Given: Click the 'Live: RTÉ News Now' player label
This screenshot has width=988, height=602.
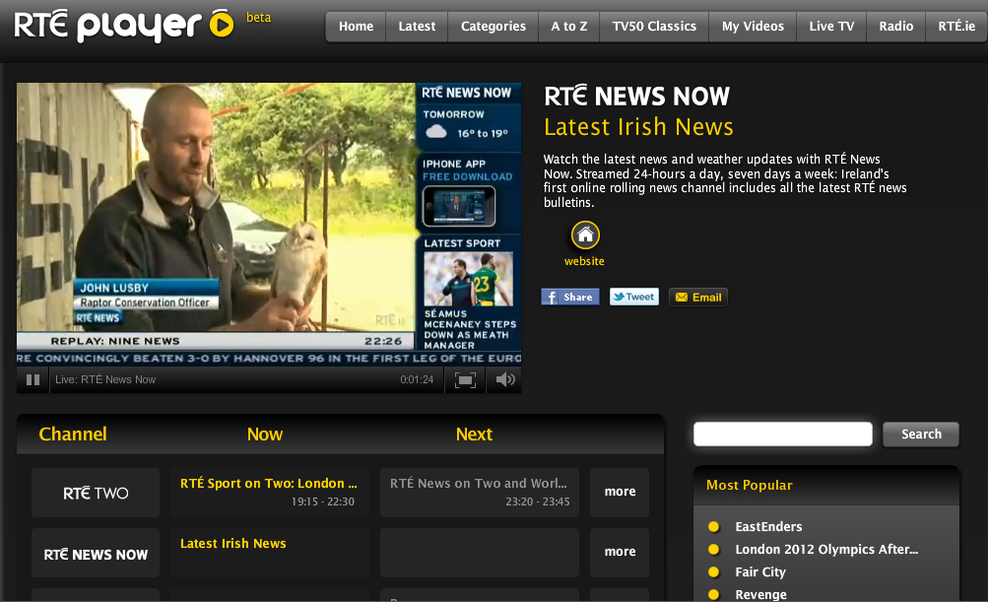Looking at the screenshot, I should (105, 379).
